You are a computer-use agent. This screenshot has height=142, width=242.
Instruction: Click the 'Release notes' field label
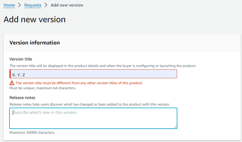click(x=23, y=98)
